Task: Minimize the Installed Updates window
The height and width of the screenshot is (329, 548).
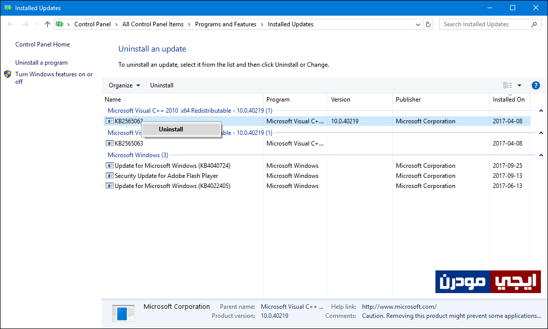Action: [490, 8]
